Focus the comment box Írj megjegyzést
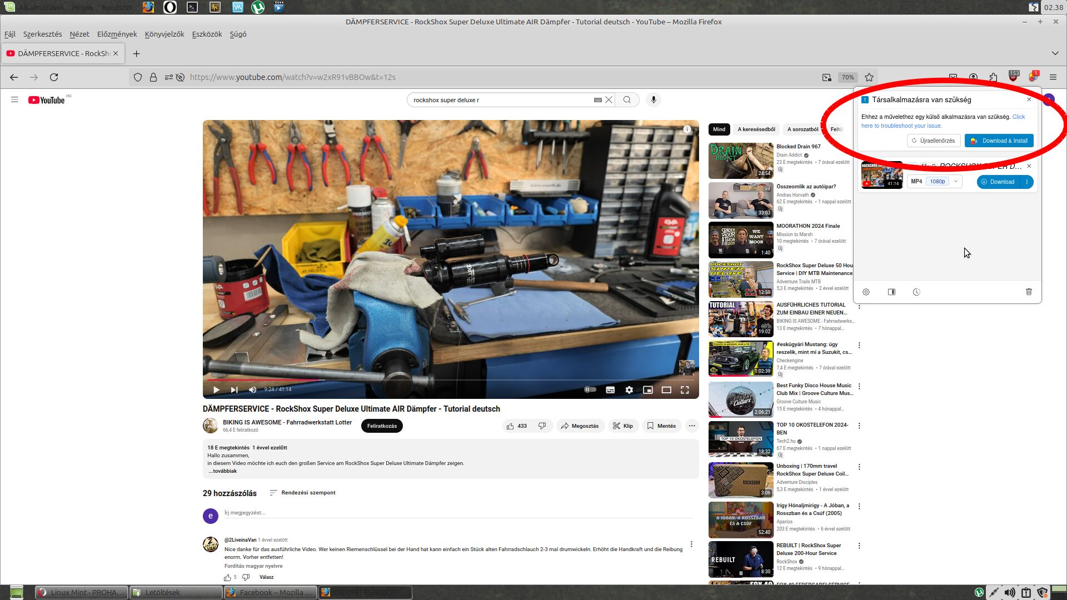Viewport: 1067px width, 600px height. (x=458, y=513)
